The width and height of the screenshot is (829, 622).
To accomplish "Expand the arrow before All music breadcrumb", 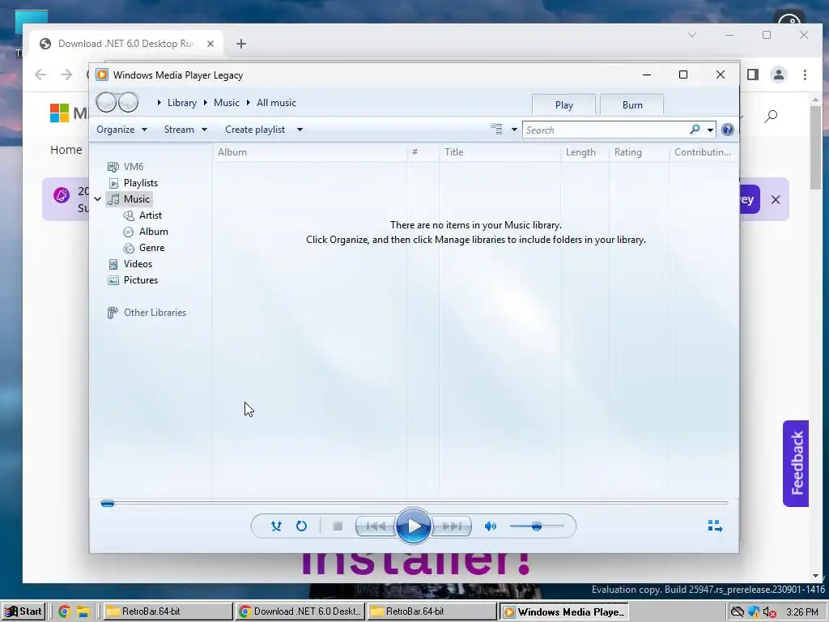I will [249, 103].
